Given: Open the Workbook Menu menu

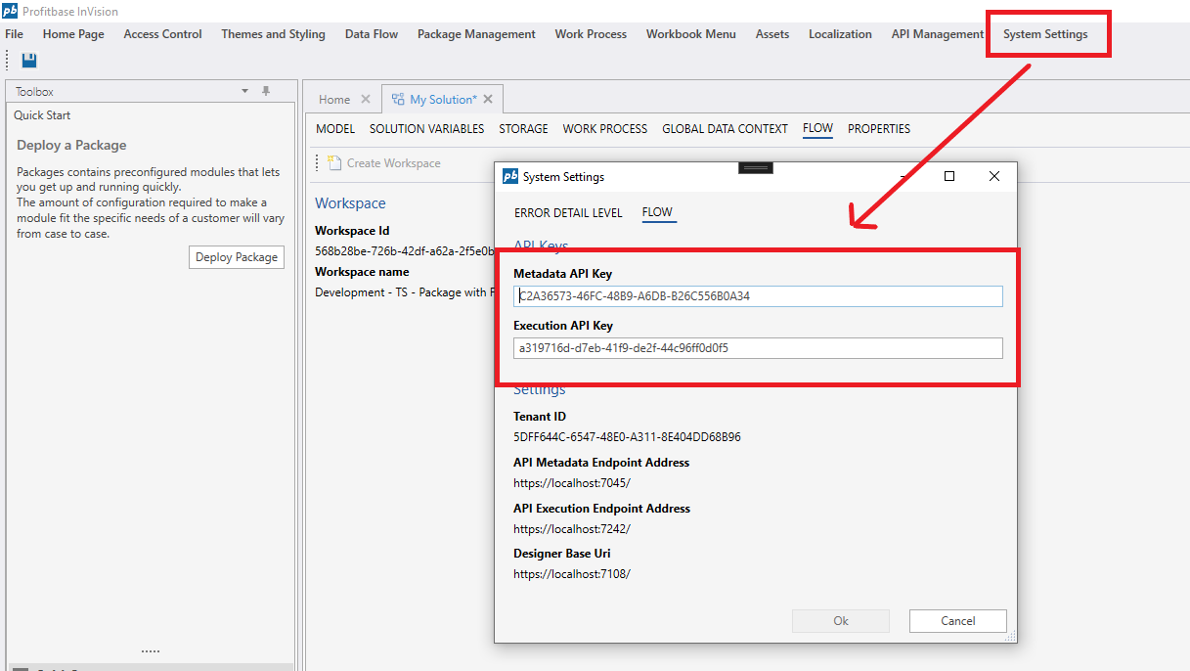Looking at the screenshot, I should click(x=691, y=34).
